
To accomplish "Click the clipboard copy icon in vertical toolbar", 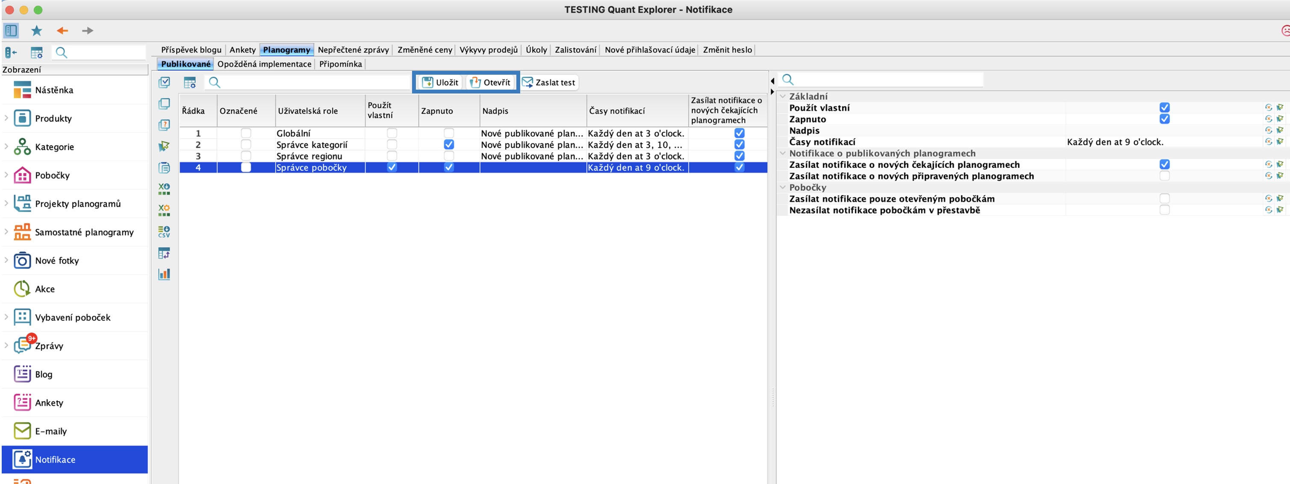I will [164, 167].
